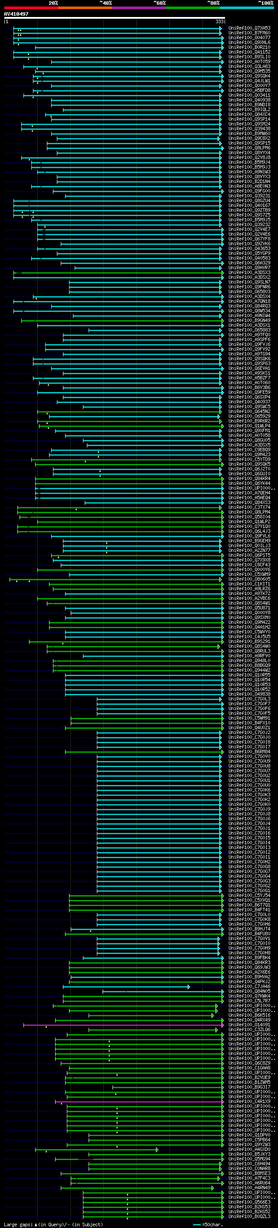Select the UniRef100_B9NDI8 label

click(249, 105)
